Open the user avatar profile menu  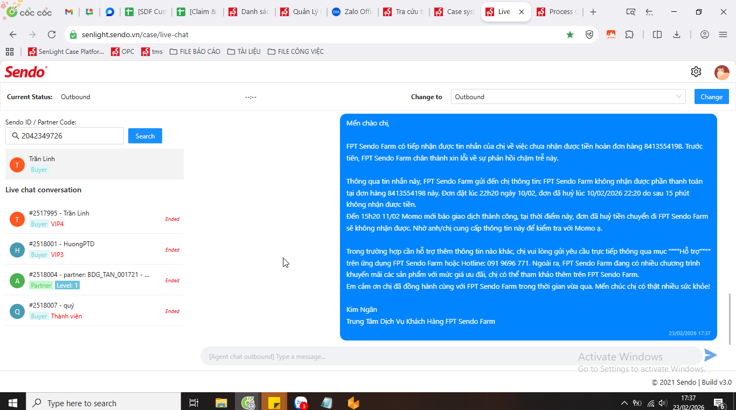point(722,72)
